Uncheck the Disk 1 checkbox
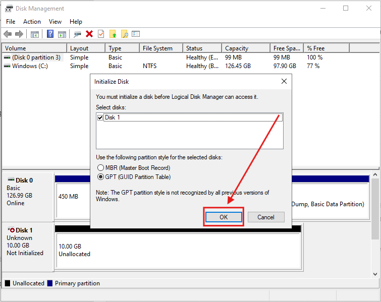The image size is (381, 302). tap(100, 117)
